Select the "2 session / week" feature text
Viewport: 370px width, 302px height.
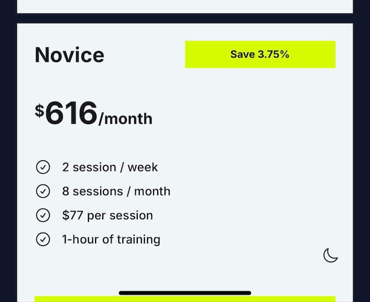[x=110, y=167]
